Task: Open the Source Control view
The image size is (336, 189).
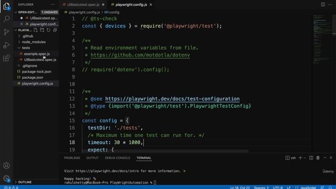Action: 6,32
